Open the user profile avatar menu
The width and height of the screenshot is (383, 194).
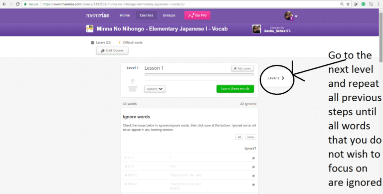click(x=289, y=15)
